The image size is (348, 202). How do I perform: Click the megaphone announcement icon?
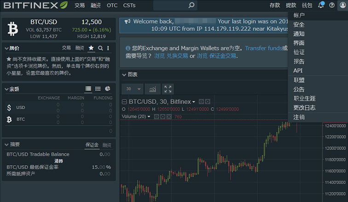pyautogui.click(x=128, y=21)
